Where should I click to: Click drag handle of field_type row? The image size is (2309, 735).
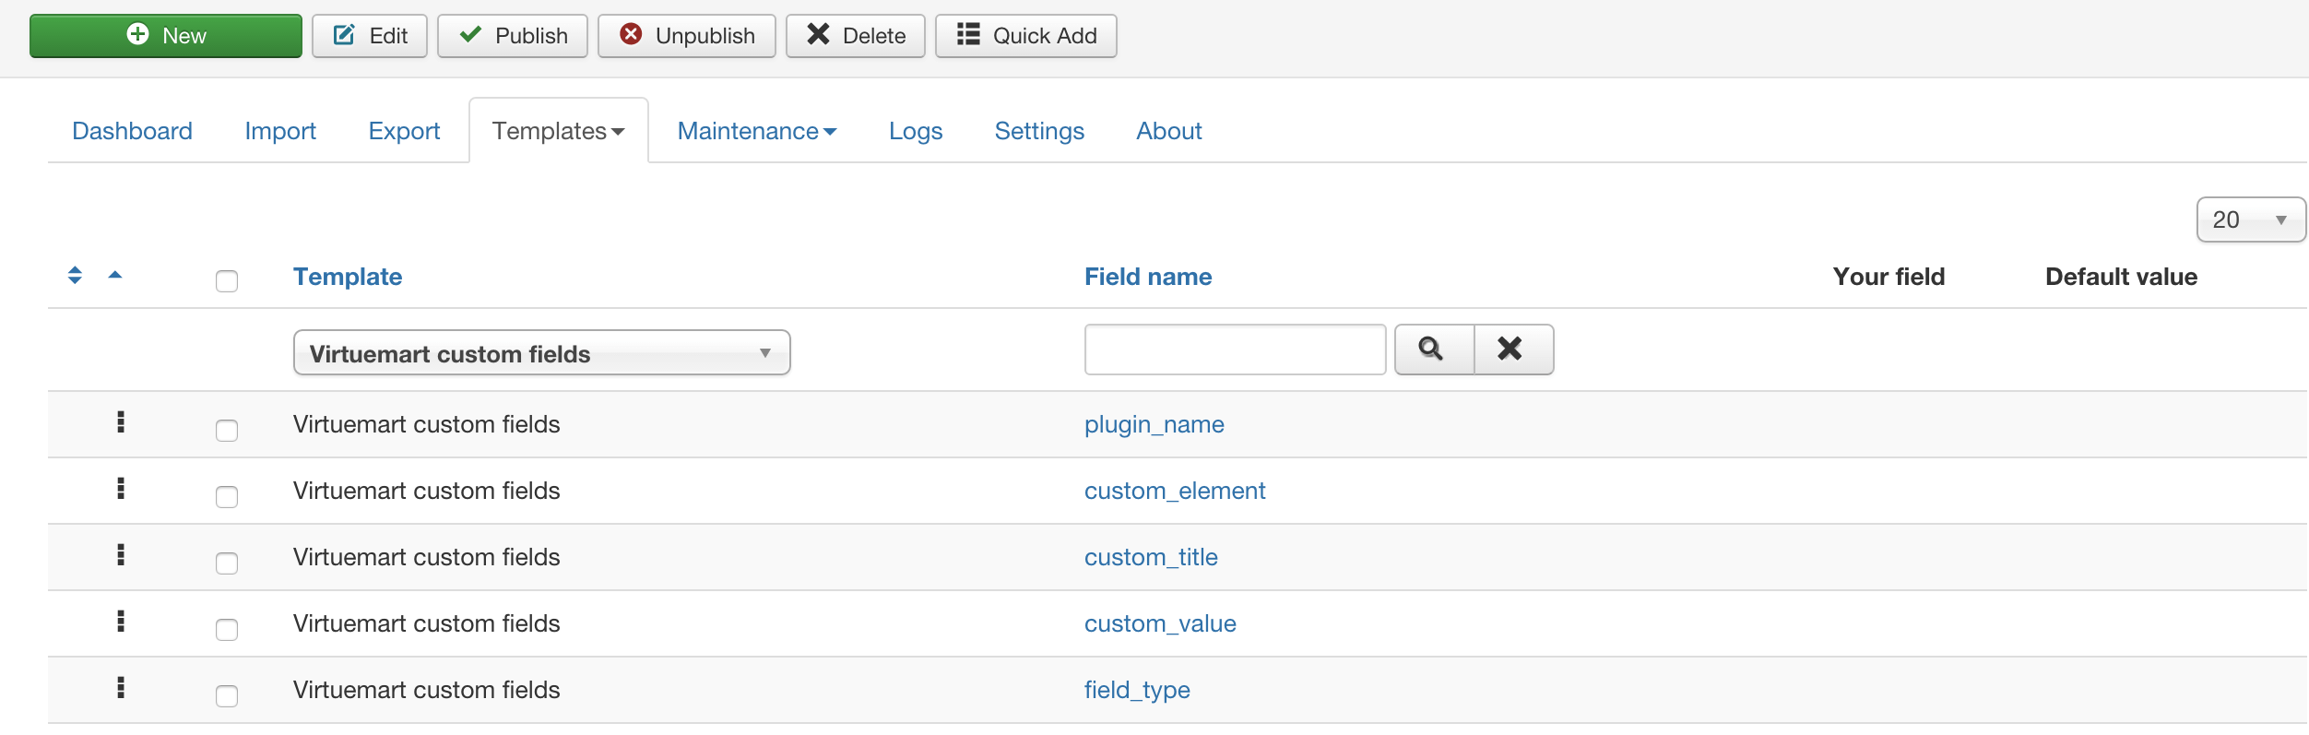pos(121,687)
